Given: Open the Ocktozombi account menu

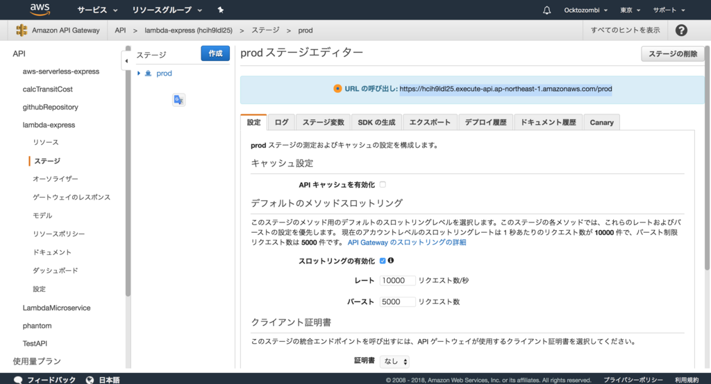Looking at the screenshot, I should click(x=585, y=10).
